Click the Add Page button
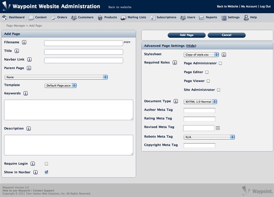Viewport: 274px width, 197px height. (x=187, y=35)
